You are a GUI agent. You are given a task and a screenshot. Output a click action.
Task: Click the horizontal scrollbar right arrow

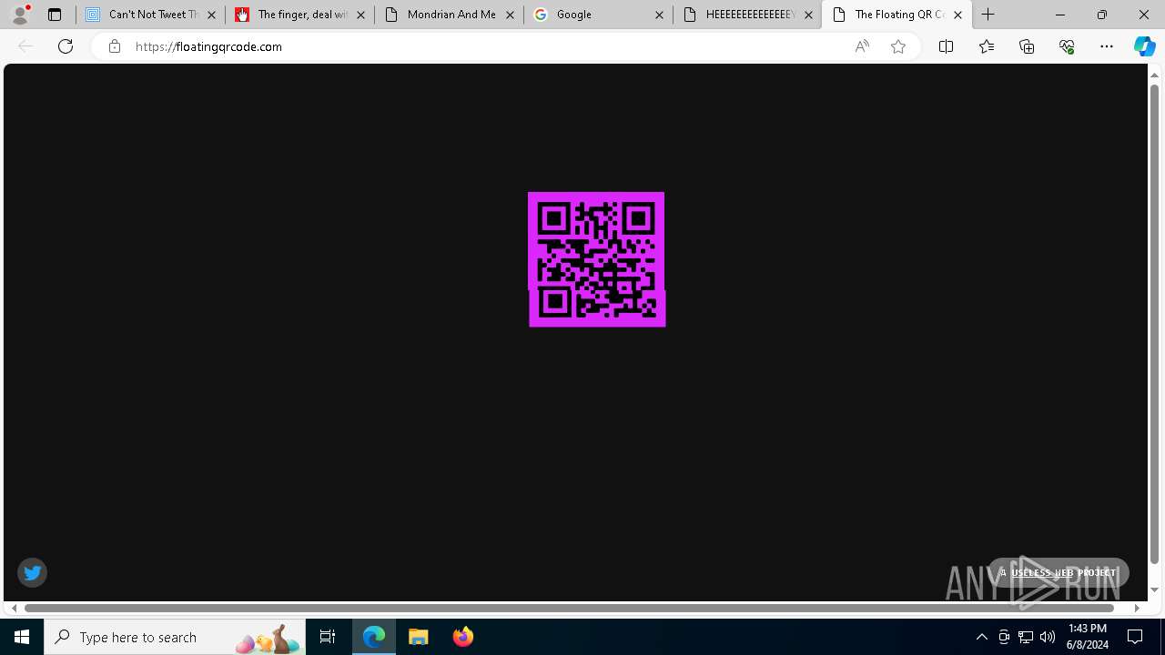click(x=1137, y=608)
